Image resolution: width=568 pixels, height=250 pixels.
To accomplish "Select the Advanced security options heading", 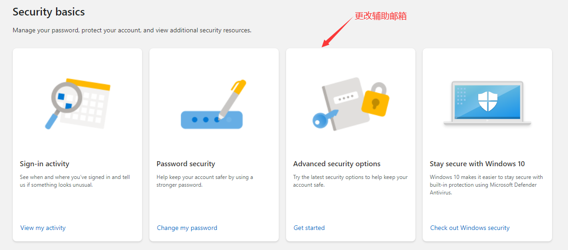I will coord(337,164).
